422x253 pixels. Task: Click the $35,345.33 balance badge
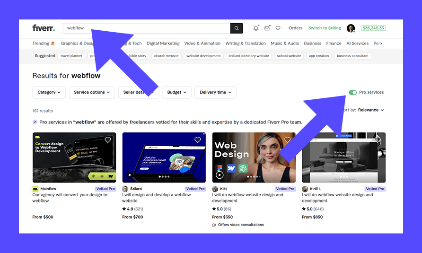click(x=373, y=28)
